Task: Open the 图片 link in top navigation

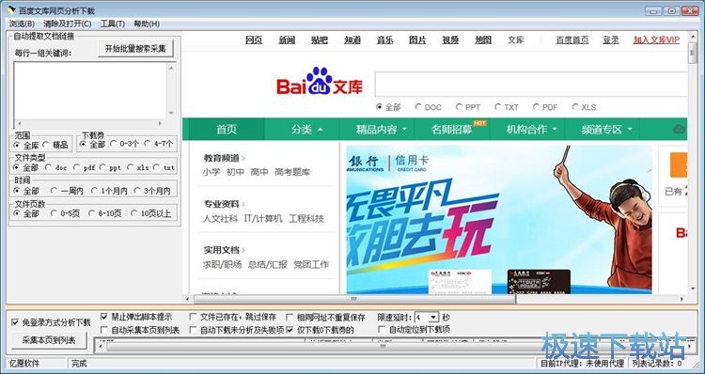Action: point(417,40)
